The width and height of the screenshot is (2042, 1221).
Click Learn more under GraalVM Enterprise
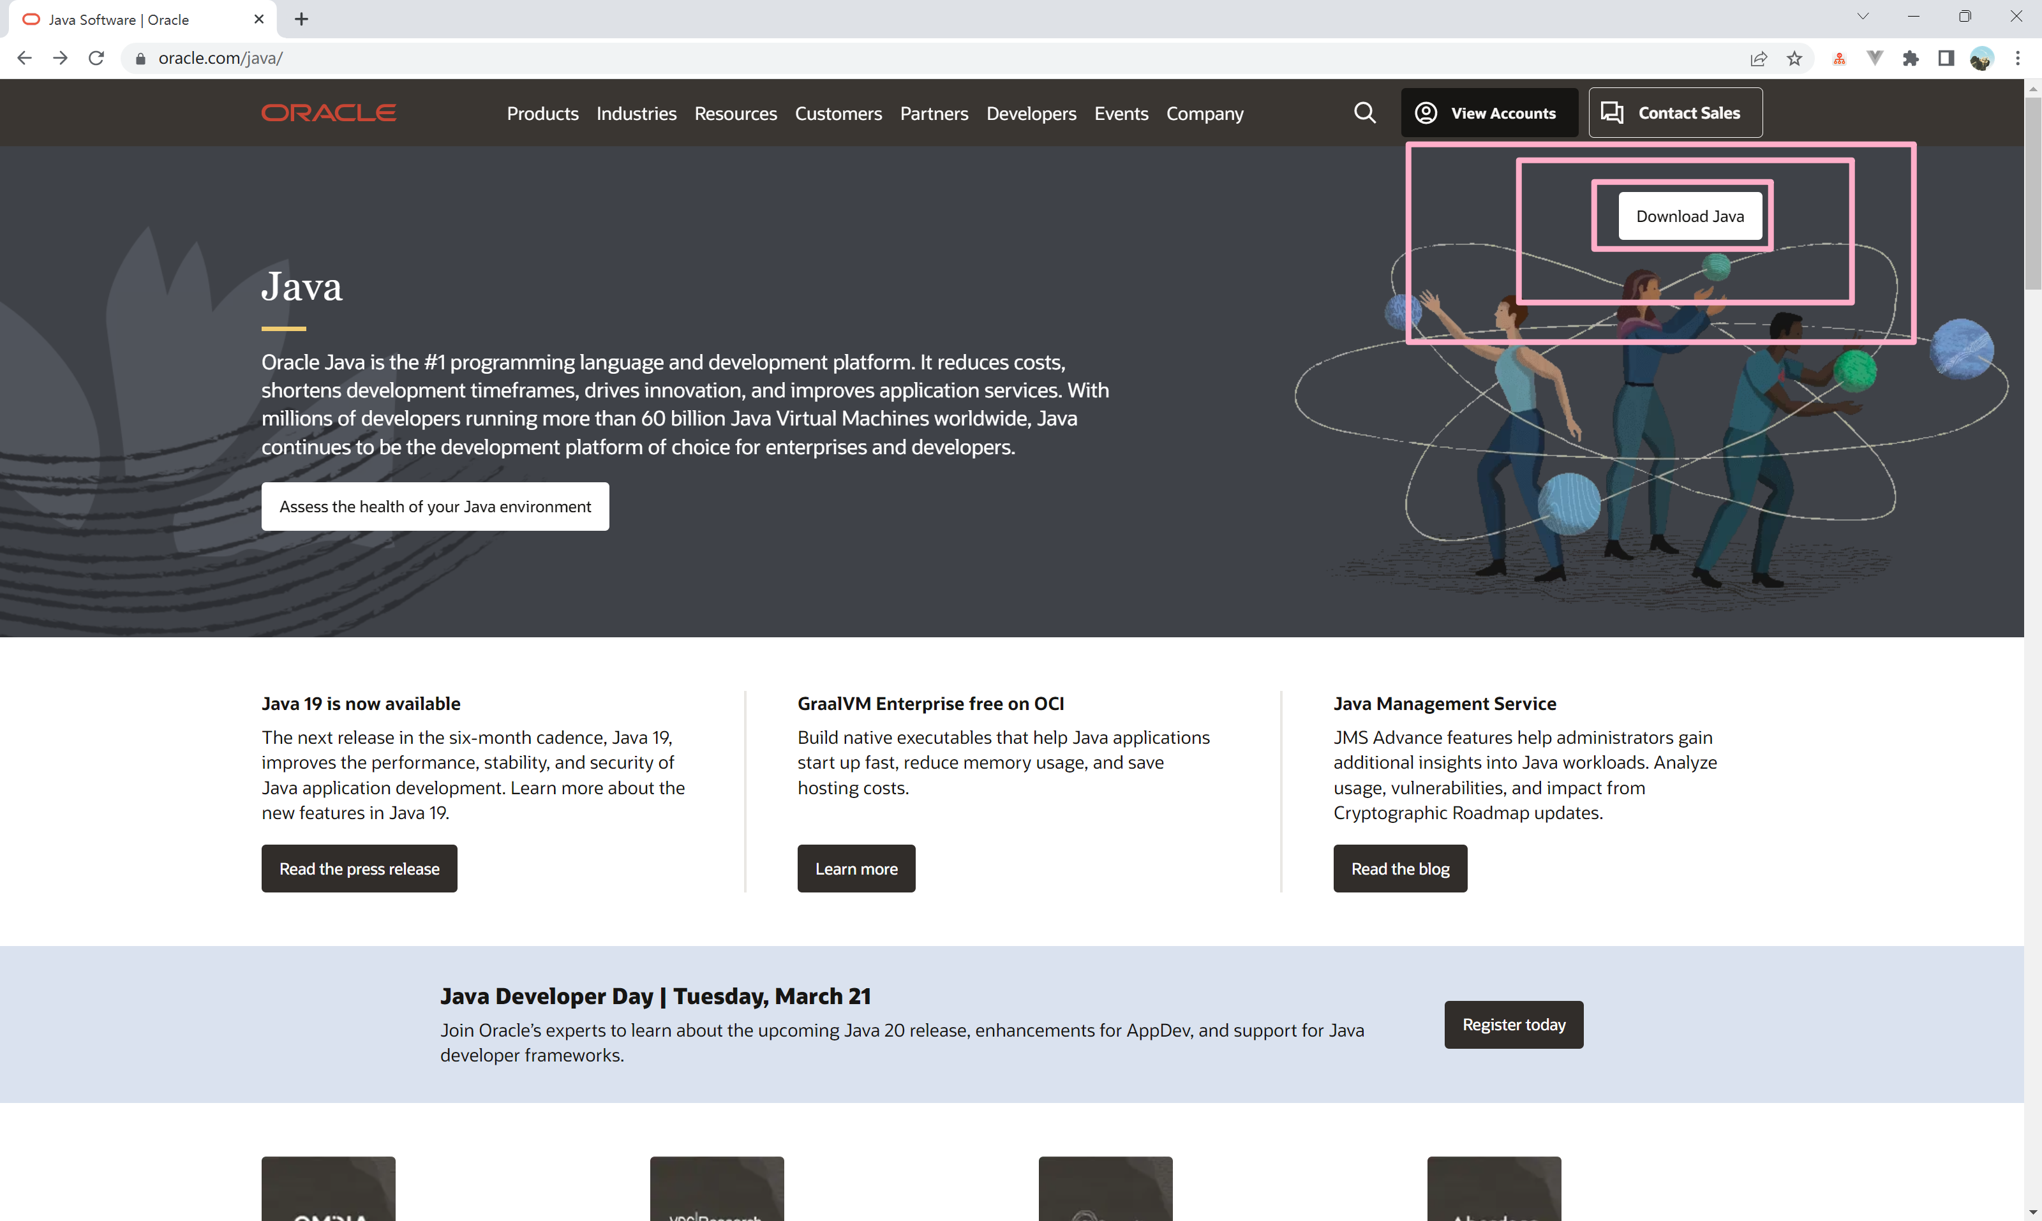point(856,869)
